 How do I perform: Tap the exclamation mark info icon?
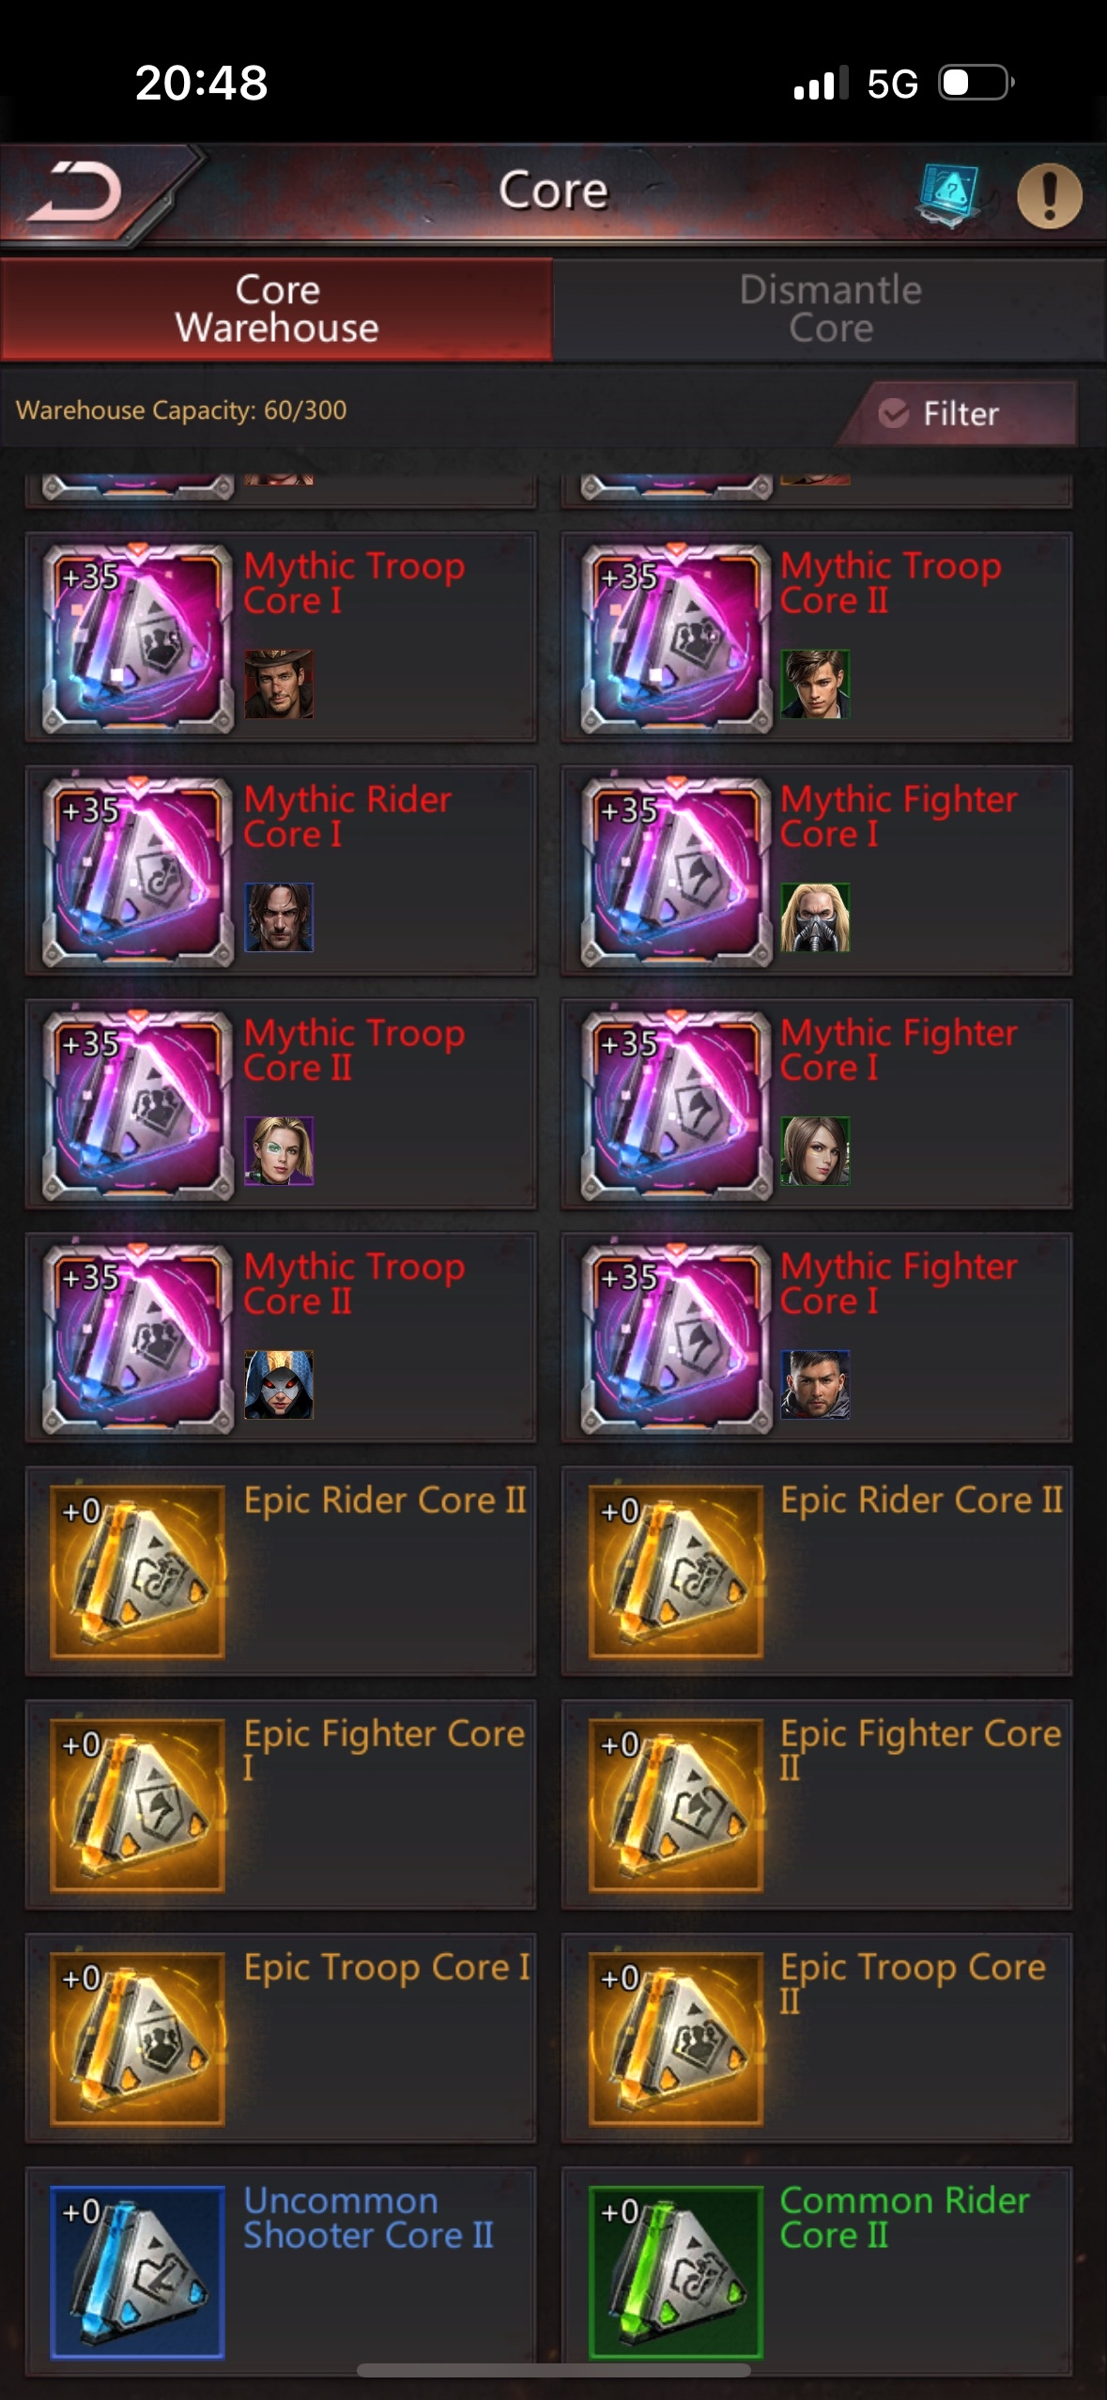pos(1050,195)
